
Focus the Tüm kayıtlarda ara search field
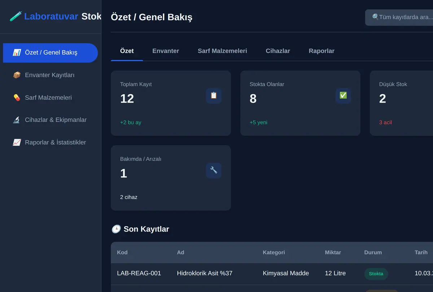tap(399, 17)
